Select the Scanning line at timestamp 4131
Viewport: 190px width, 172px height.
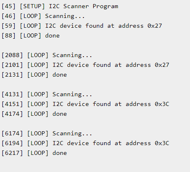click(x=47, y=95)
